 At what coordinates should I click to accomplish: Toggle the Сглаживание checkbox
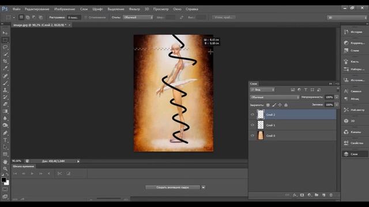(86, 17)
